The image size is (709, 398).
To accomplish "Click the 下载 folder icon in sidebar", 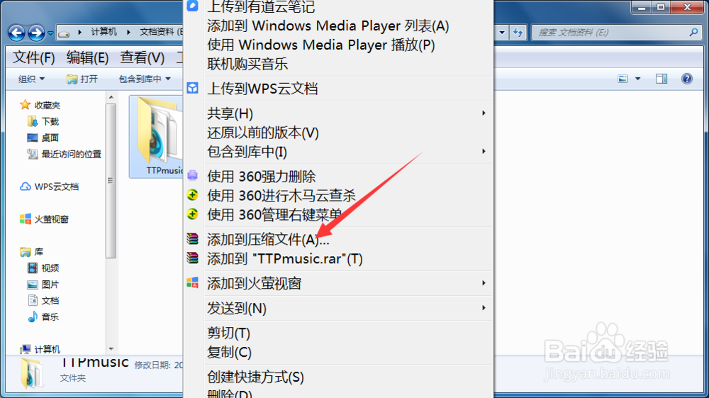I will 32,121.
